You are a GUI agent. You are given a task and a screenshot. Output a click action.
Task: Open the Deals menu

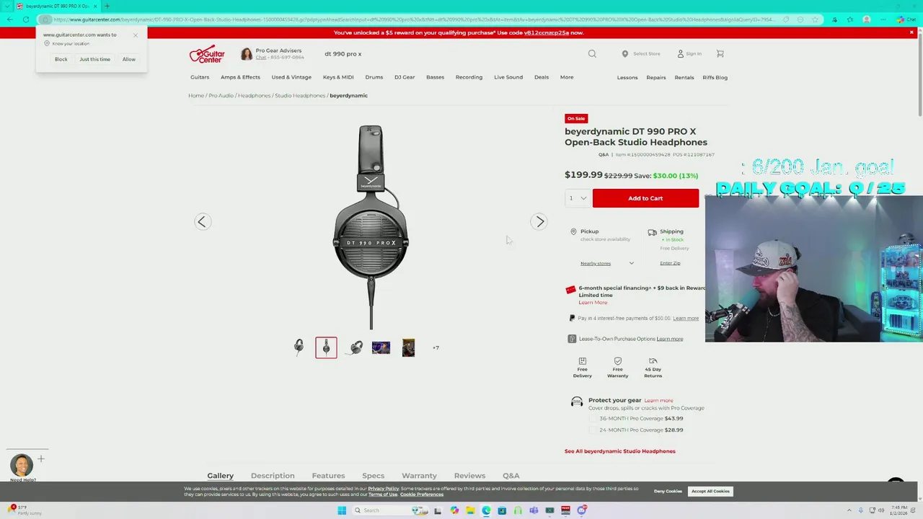click(x=542, y=77)
